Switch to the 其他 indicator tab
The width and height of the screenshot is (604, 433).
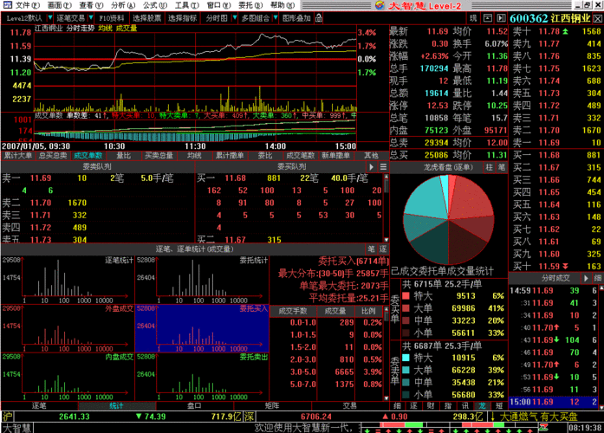coord(372,156)
